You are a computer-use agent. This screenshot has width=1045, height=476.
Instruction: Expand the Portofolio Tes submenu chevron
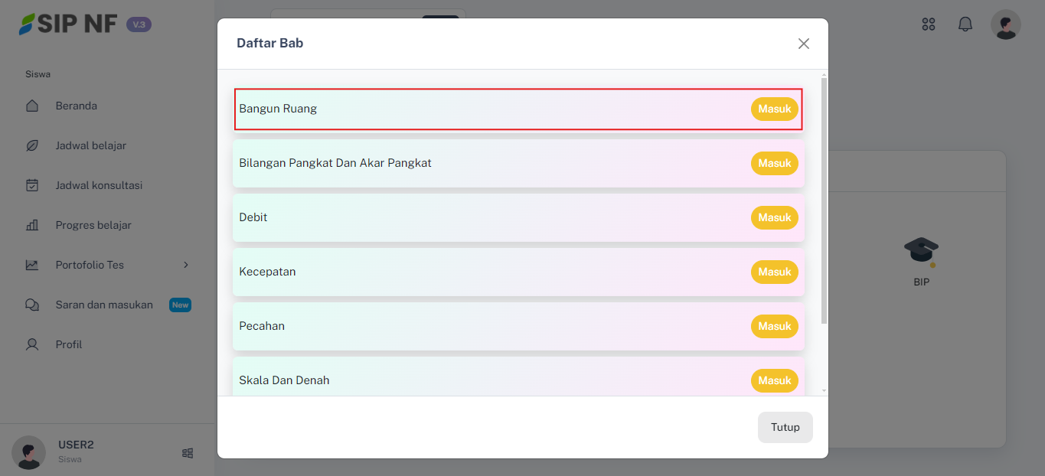(185, 265)
